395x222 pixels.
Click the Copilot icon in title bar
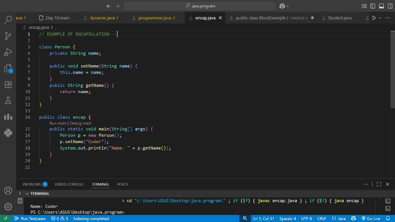click(282, 6)
